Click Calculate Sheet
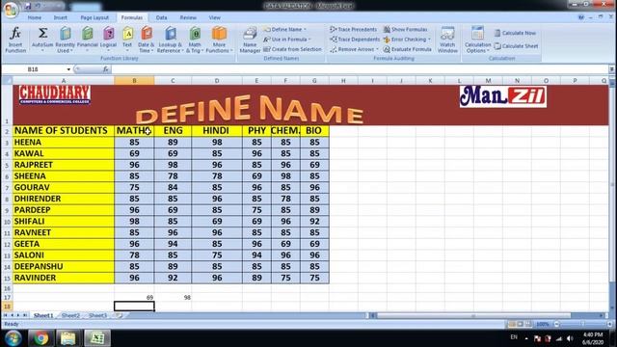 point(516,46)
